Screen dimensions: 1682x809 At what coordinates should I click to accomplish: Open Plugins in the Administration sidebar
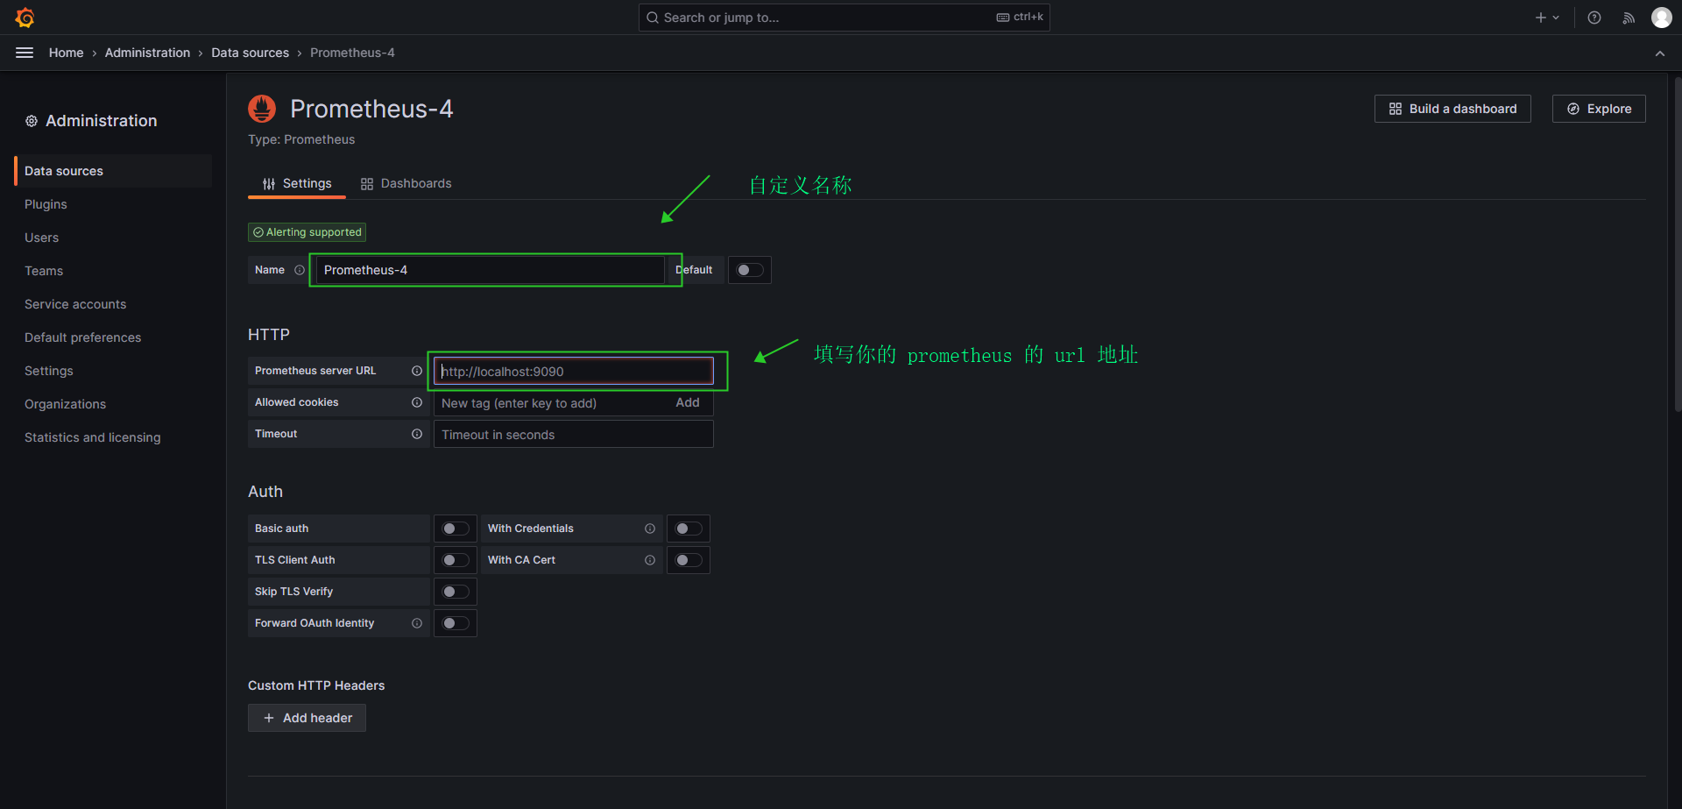[46, 204]
